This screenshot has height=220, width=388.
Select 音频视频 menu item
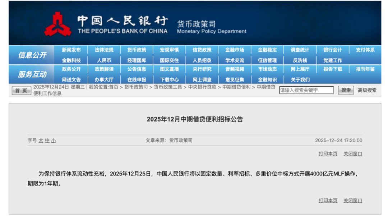[235, 69]
